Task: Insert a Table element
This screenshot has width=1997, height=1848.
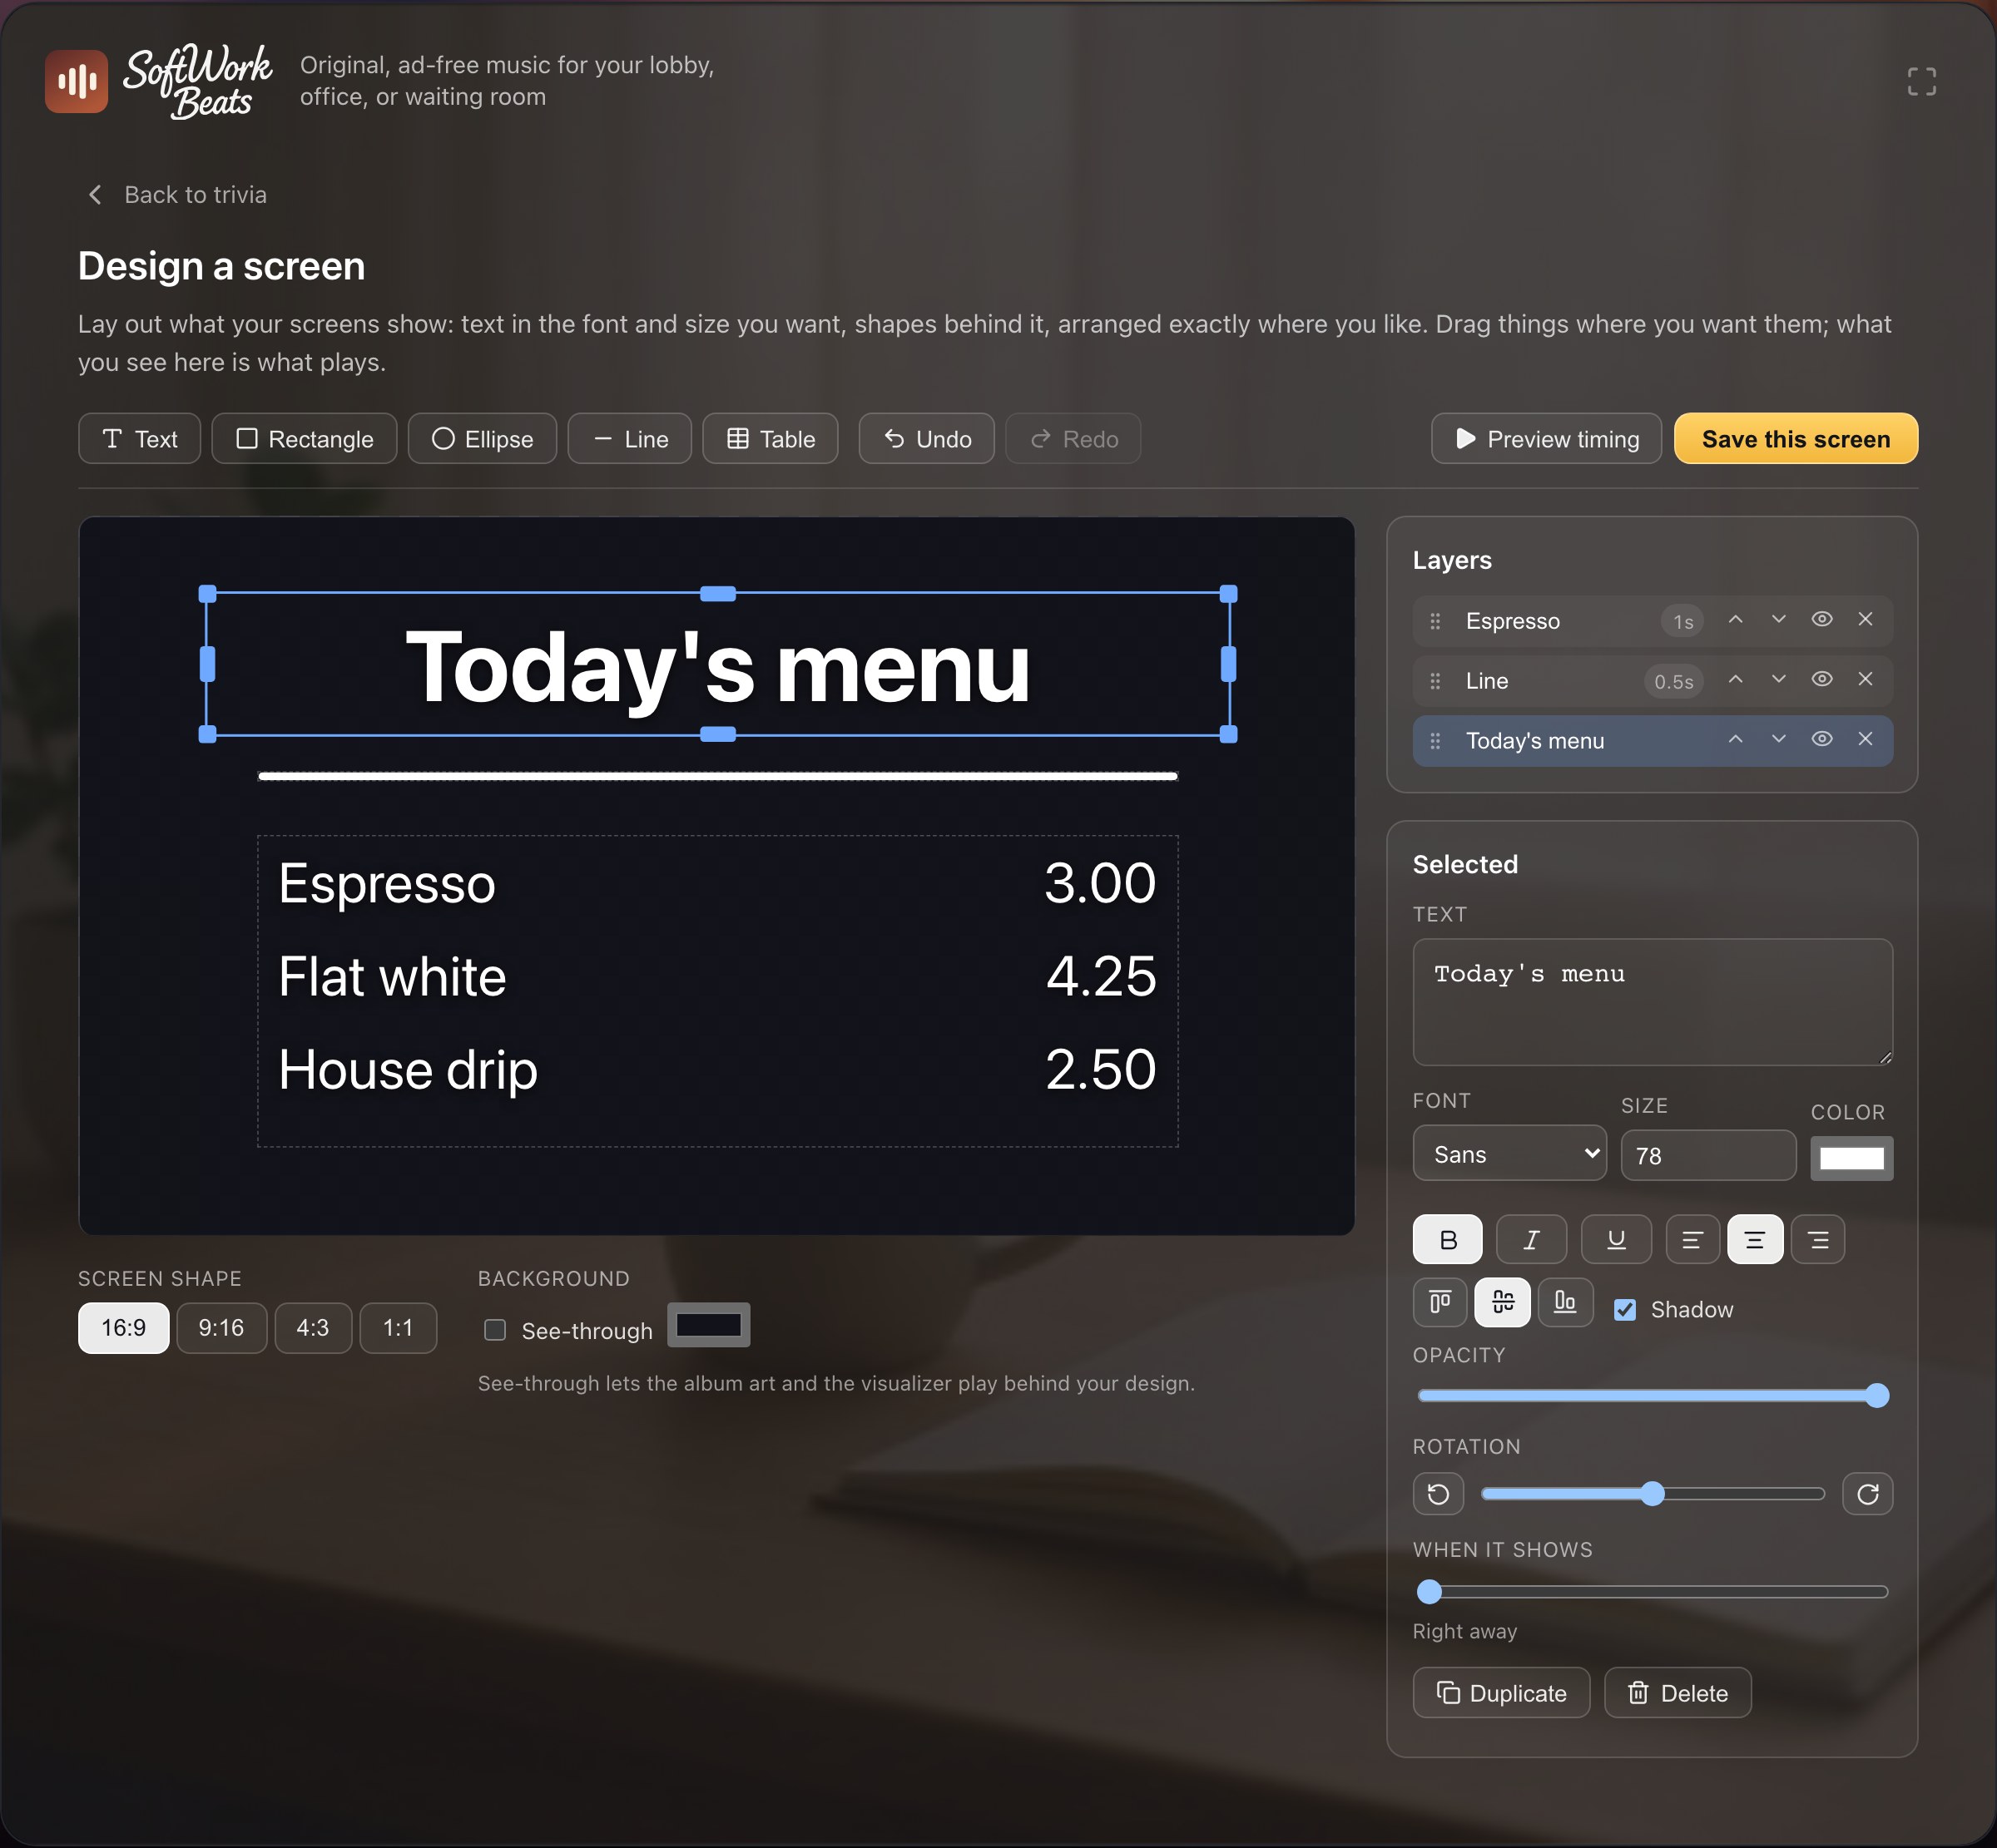Action: (x=771, y=439)
